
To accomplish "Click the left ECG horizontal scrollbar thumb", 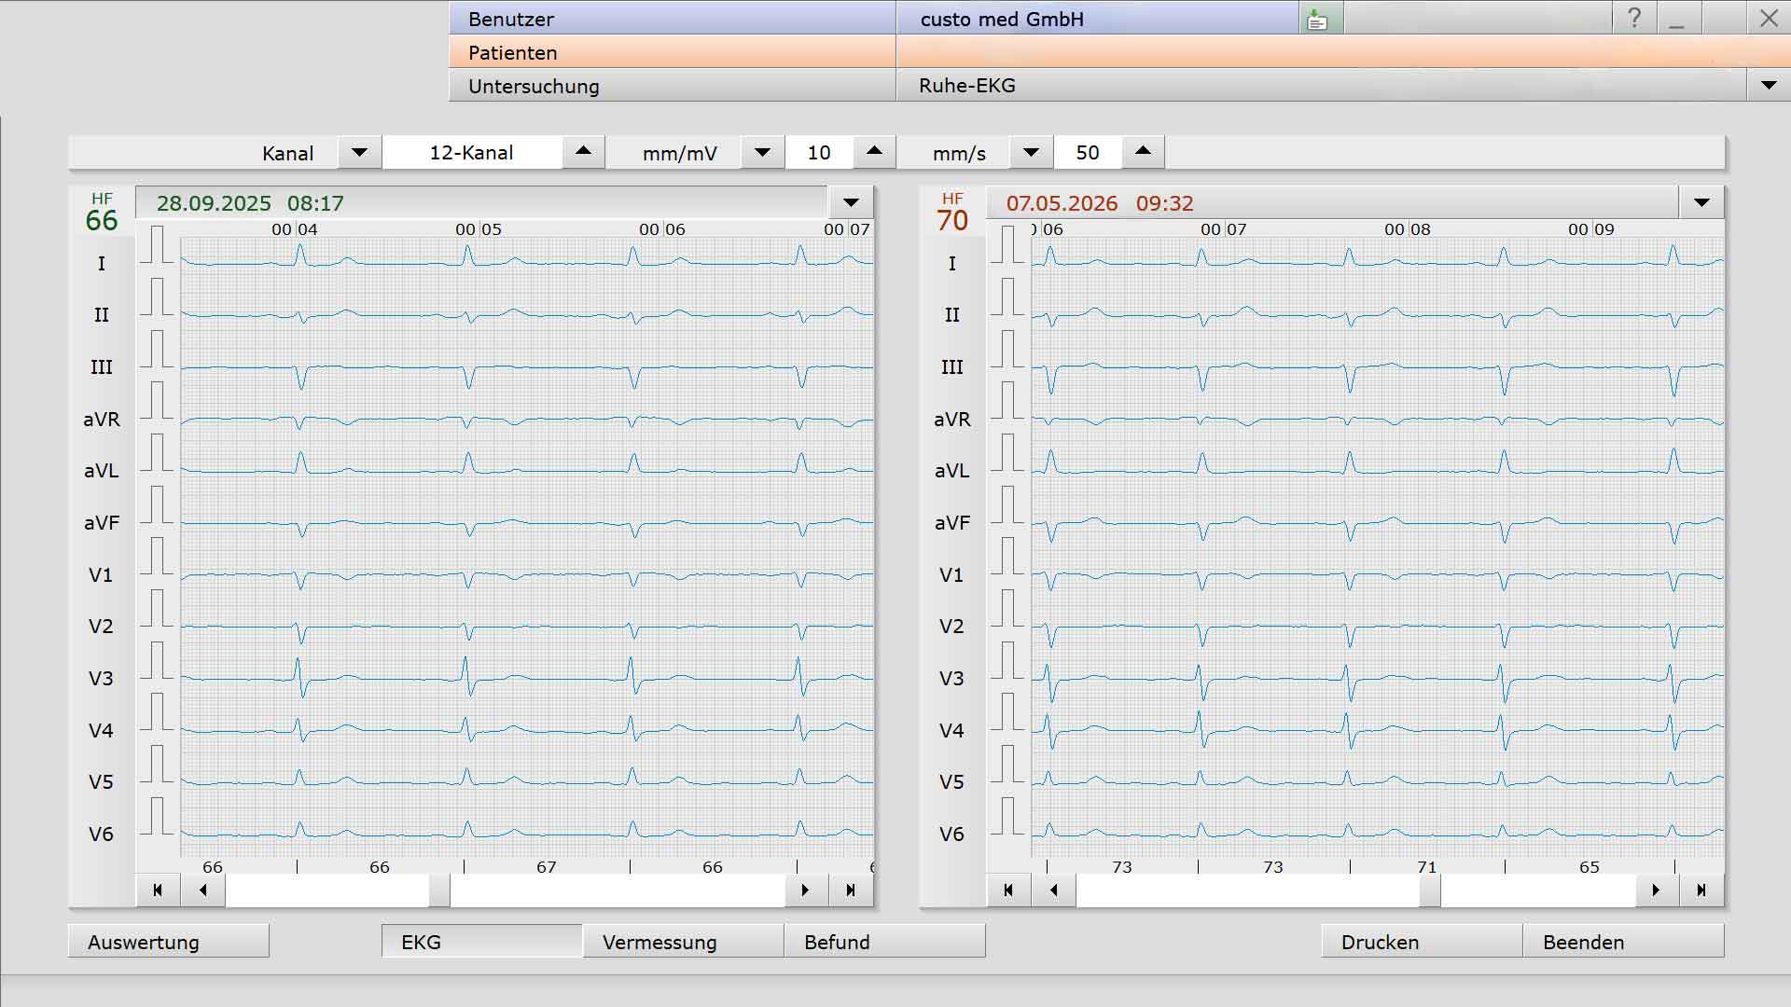I will [439, 890].
